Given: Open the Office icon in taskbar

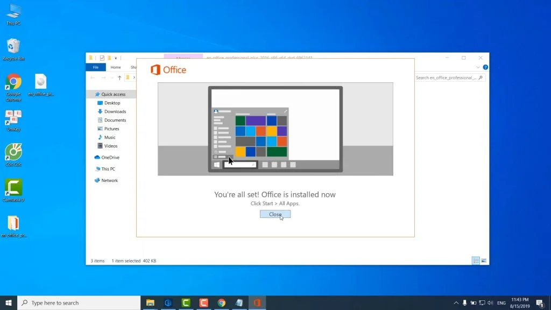Looking at the screenshot, I should tap(257, 302).
